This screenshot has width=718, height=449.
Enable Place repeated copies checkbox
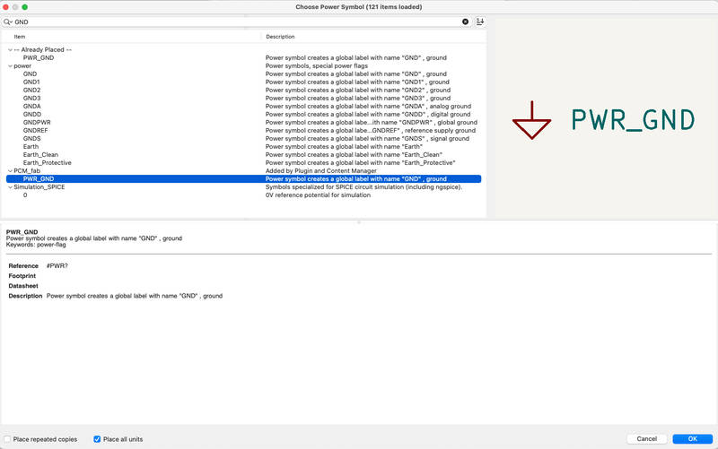coord(8,439)
